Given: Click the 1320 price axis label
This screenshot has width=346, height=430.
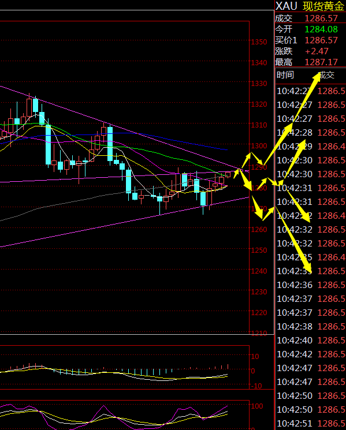Looking at the screenshot, I should click(x=259, y=104).
